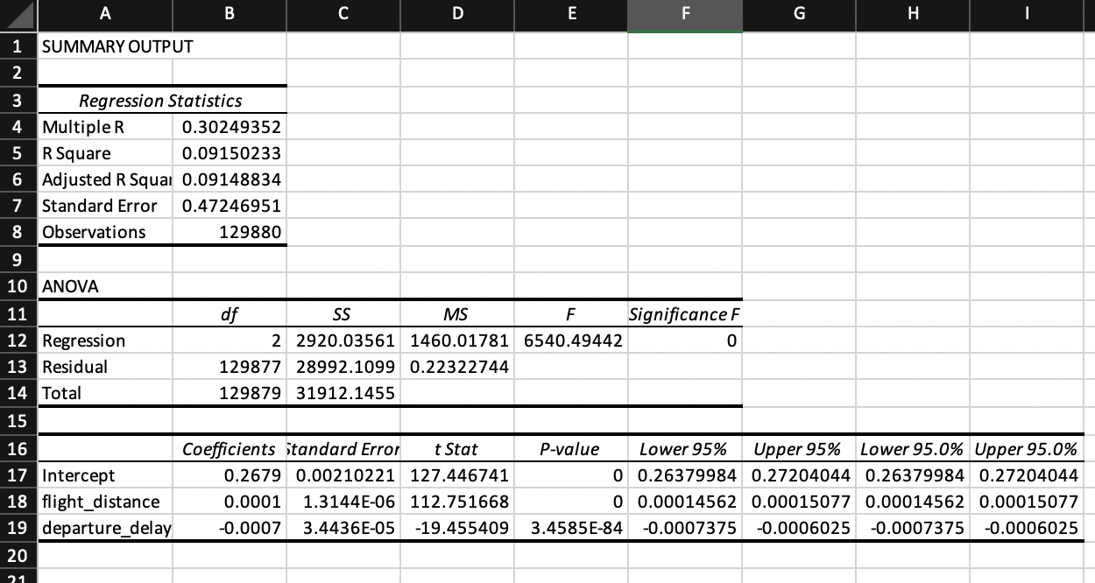This screenshot has width=1095, height=583.
Task: Select row 20 header
Action: pos(19,555)
